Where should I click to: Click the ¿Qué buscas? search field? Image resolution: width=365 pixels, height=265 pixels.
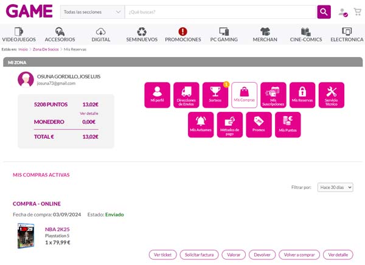[x=221, y=12]
